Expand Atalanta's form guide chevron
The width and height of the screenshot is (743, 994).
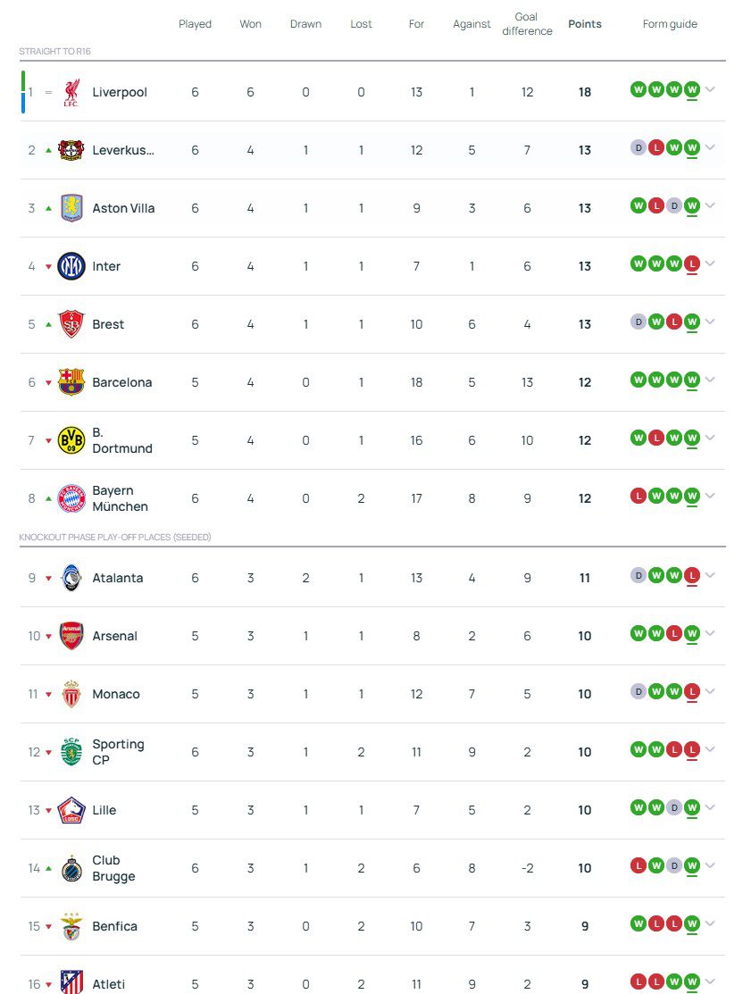pos(710,575)
